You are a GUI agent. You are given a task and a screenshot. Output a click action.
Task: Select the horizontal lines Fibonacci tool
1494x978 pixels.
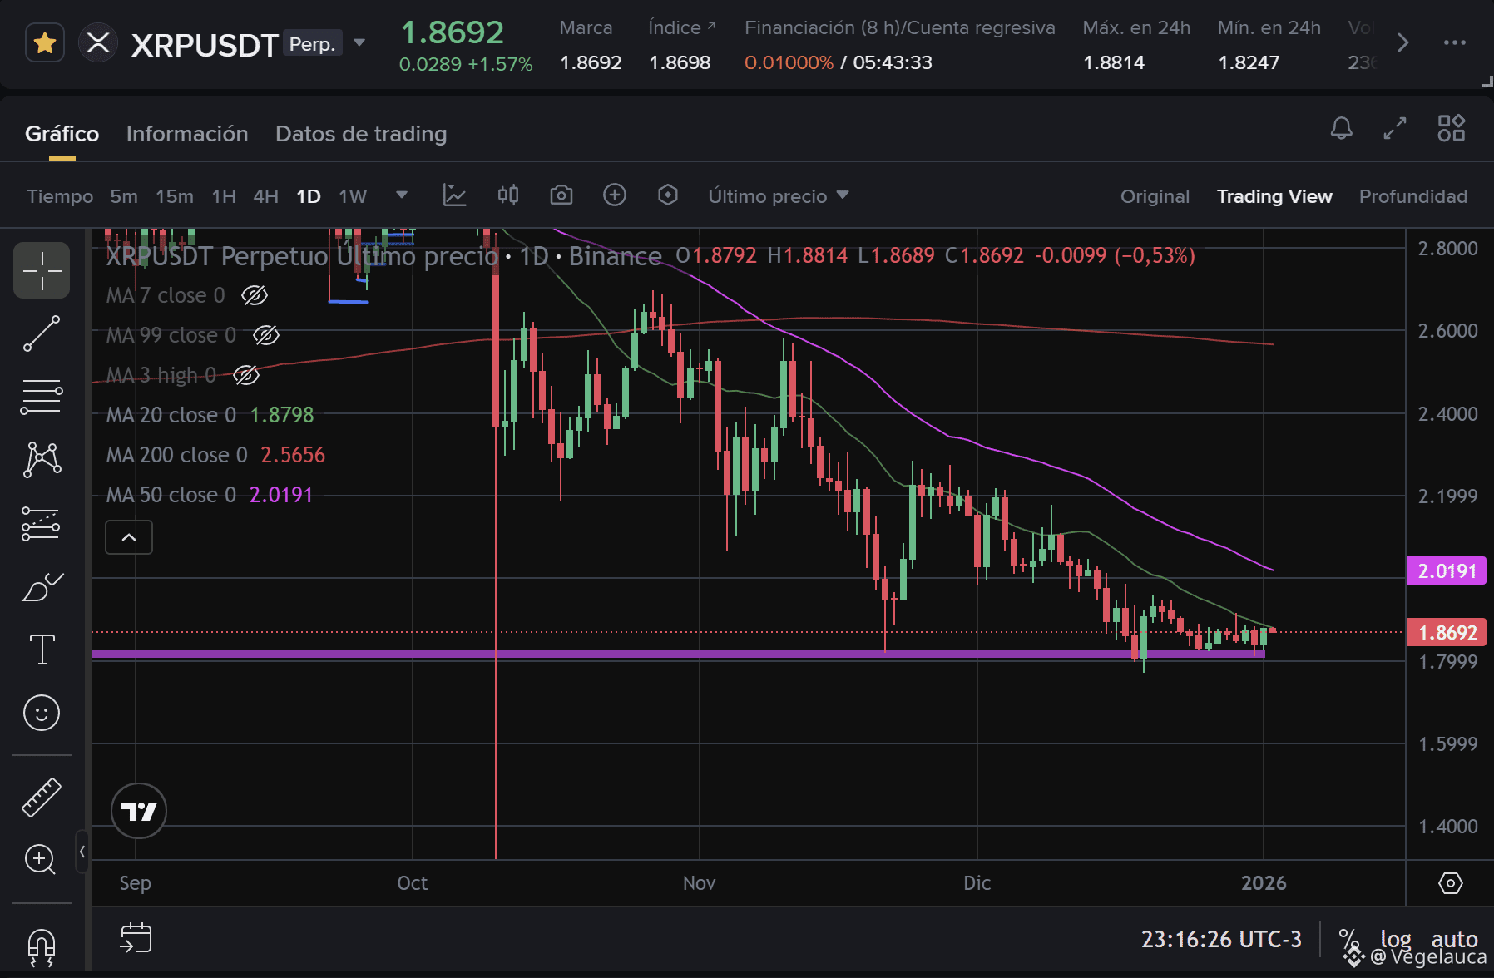click(x=42, y=397)
